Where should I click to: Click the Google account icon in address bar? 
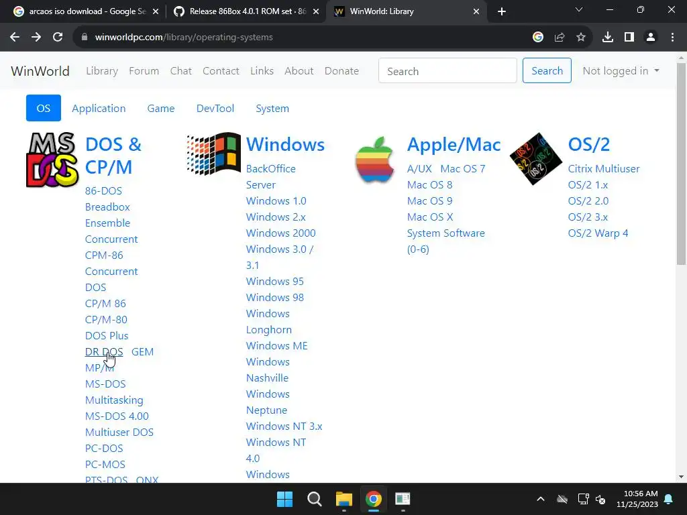(x=538, y=38)
